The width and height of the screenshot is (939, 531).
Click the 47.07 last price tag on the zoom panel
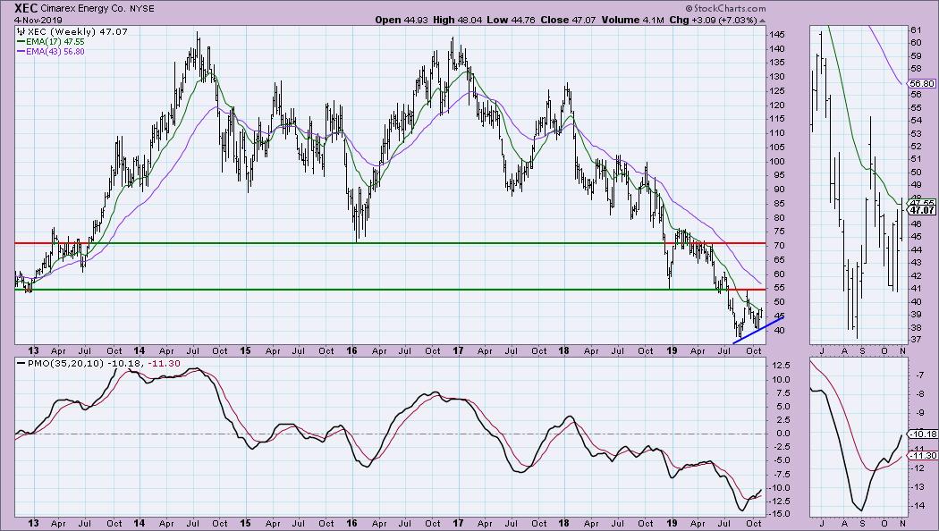click(x=922, y=210)
